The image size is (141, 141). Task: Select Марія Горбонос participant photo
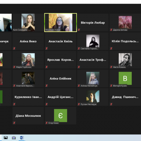point(28,60)
